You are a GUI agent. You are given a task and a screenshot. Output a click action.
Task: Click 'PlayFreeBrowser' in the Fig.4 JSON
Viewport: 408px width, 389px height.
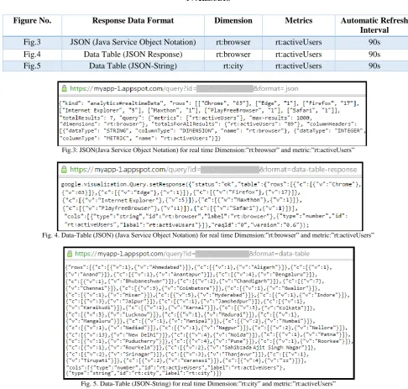(x=128, y=208)
